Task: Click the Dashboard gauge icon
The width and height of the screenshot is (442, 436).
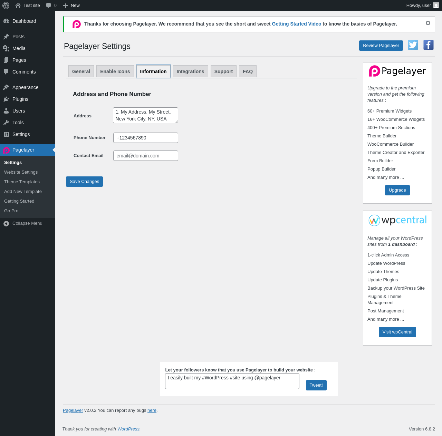Action: click(x=6, y=21)
